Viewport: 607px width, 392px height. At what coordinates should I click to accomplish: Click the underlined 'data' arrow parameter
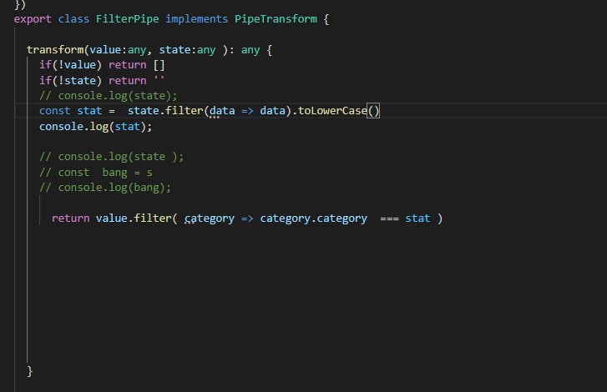pos(222,111)
